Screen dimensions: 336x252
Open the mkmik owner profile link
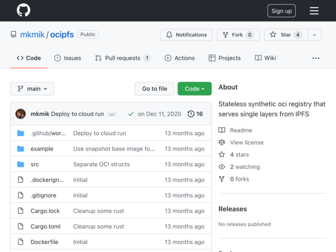click(32, 35)
